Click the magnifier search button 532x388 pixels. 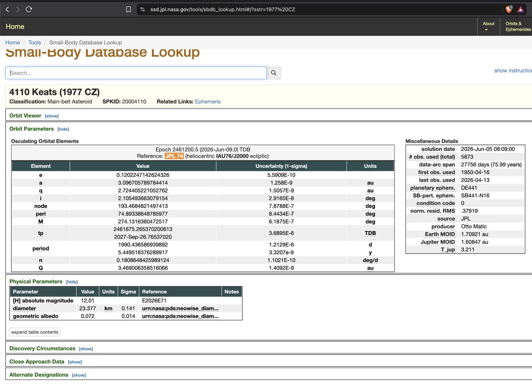(x=274, y=73)
